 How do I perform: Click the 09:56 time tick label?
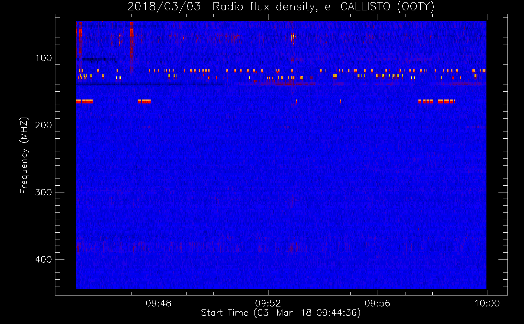tap(377, 304)
